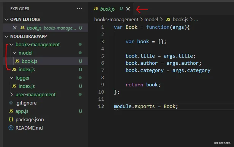The height and width of the screenshot is (147, 234).
Task: Click book.js in the breadcrumb path
Action: pyautogui.click(x=180, y=19)
